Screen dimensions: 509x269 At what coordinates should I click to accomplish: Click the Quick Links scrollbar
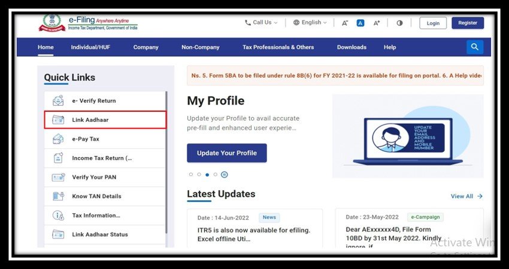pyautogui.click(x=166, y=162)
